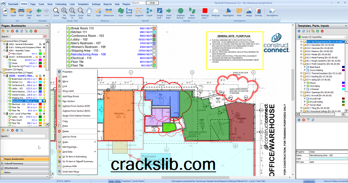
Task: Click the Overlay icon
Action: [x=258, y=10]
